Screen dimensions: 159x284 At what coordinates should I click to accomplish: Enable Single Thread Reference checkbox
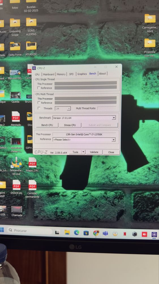tap(38, 88)
